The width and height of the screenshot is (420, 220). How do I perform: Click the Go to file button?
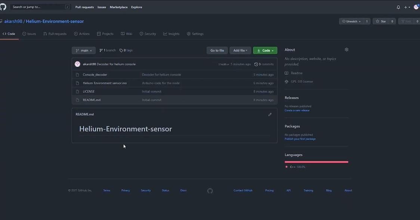pyautogui.click(x=217, y=51)
